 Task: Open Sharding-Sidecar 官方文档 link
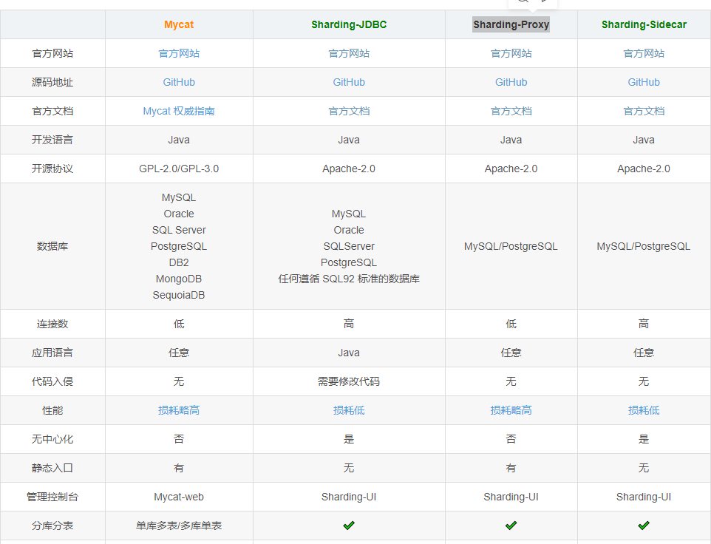644,111
